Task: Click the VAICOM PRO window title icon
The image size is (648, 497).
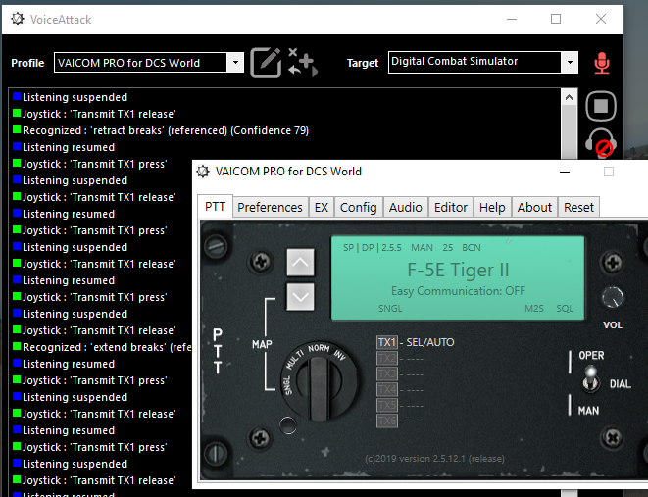Action: [203, 171]
